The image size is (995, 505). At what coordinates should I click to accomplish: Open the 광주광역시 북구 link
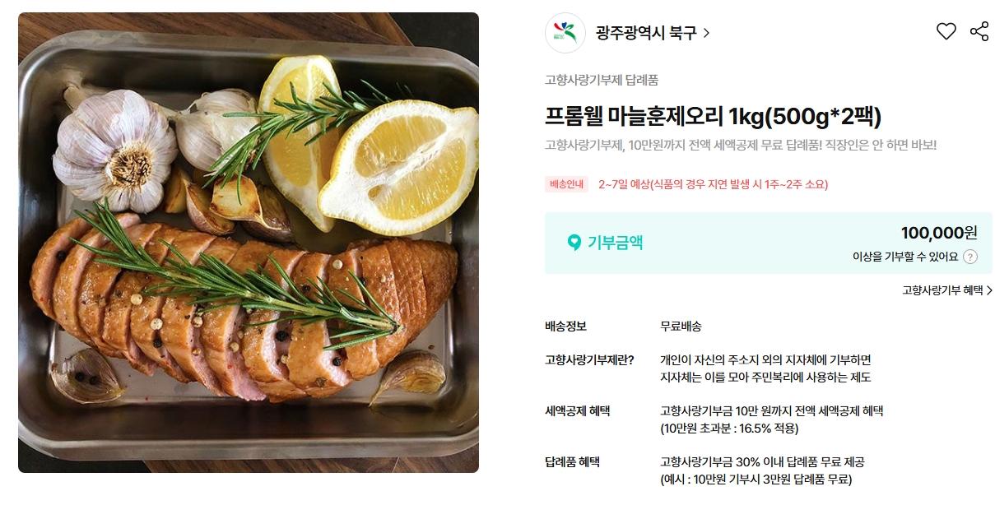[x=646, y=33]
